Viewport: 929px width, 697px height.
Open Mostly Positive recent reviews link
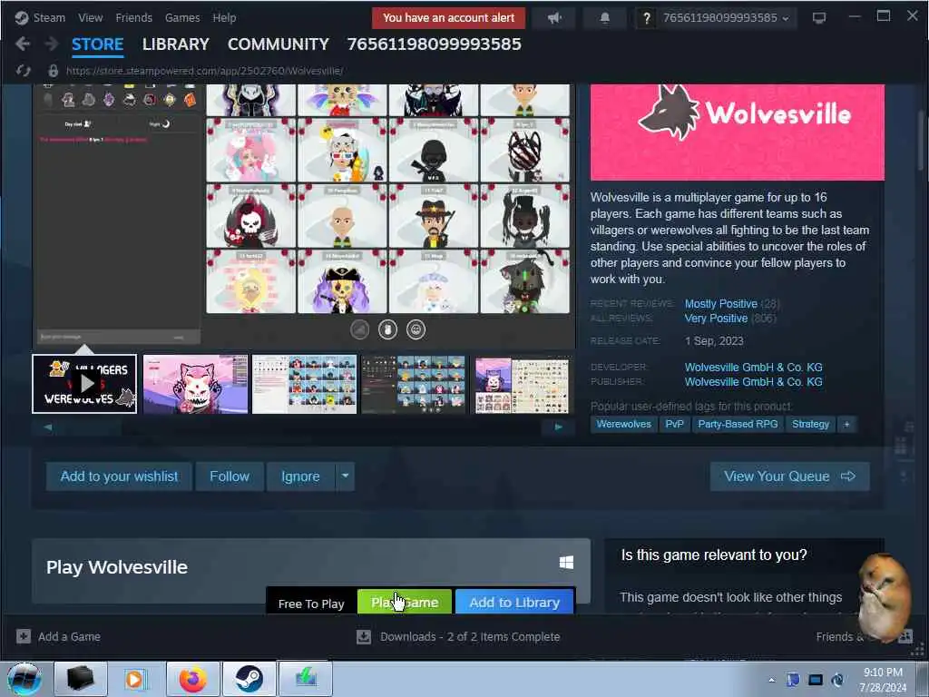click(721, 303)
